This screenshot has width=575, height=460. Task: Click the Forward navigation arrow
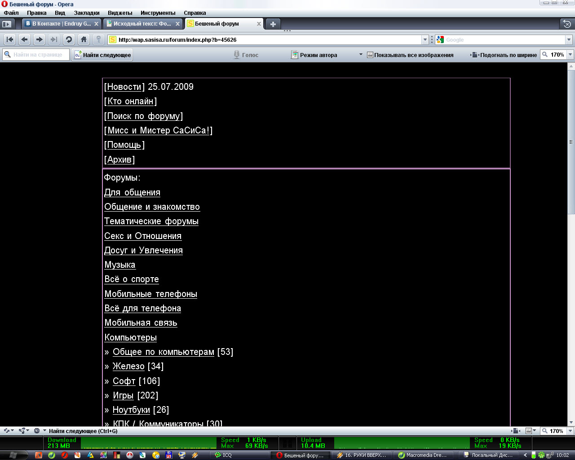[x=39, y=40]
